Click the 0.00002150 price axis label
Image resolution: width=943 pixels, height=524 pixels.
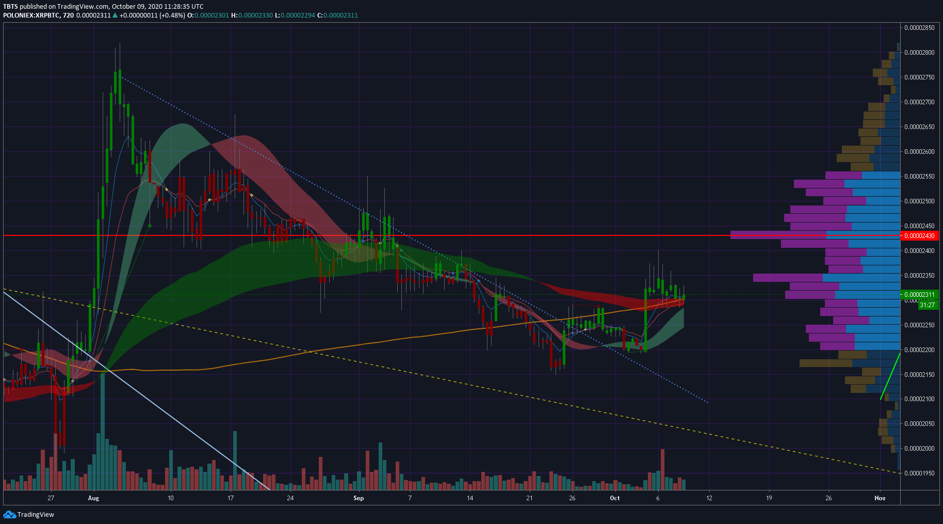coord(919,375)
